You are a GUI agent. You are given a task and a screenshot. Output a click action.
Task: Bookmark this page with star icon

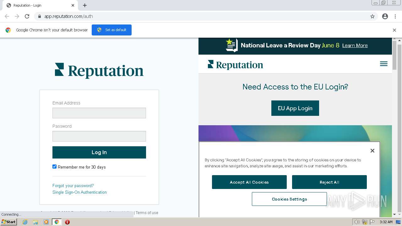(372, 16)
